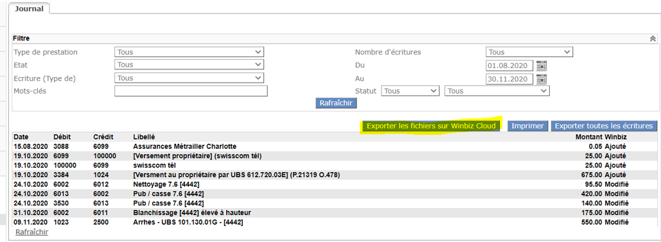661x242 pixels.
Task: Open the Type de prestation dropdown
Action: [189, 52]
